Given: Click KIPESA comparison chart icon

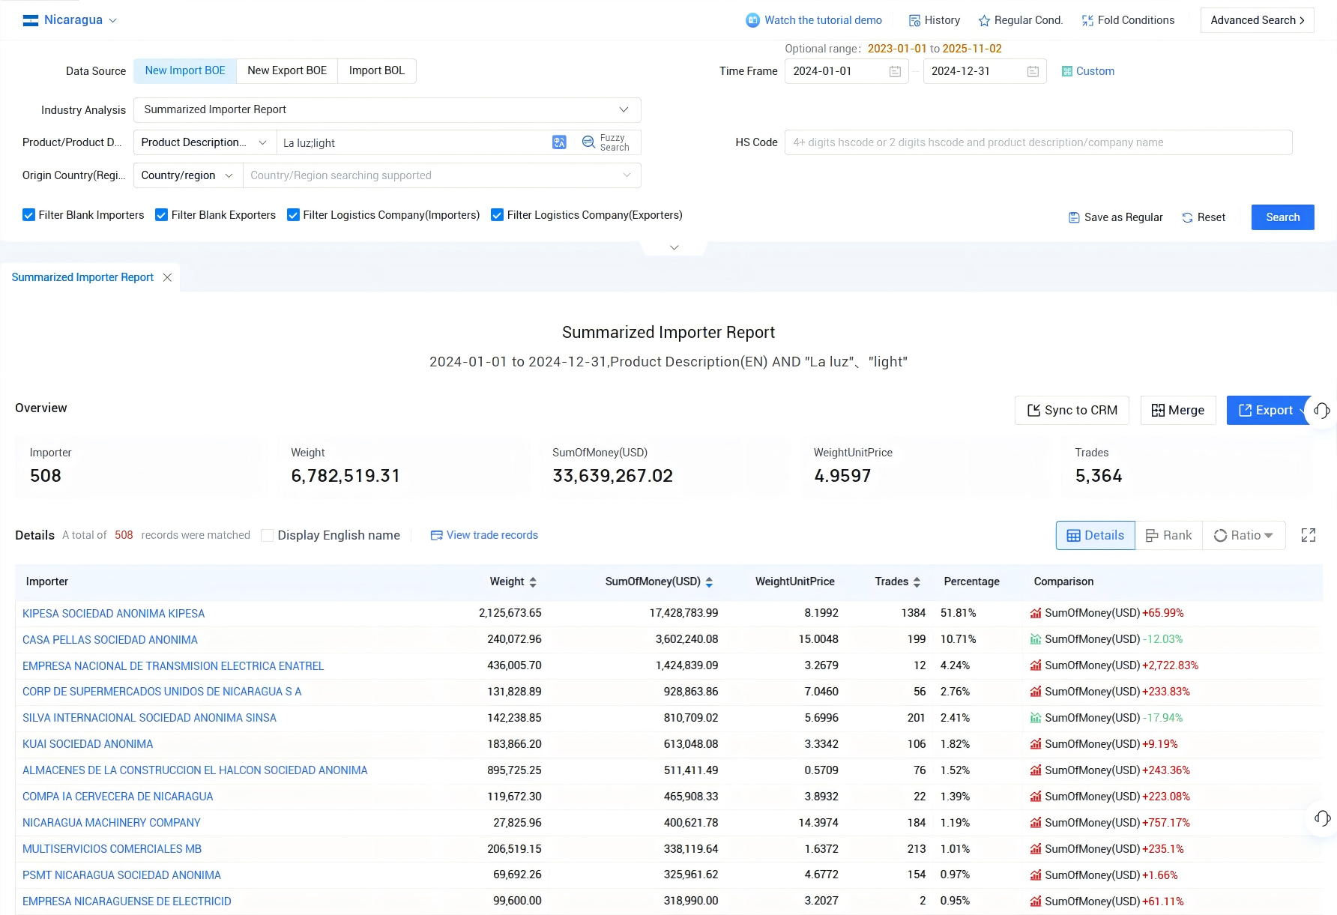Looking at the screenshot, I should [x=1036, y=613].
